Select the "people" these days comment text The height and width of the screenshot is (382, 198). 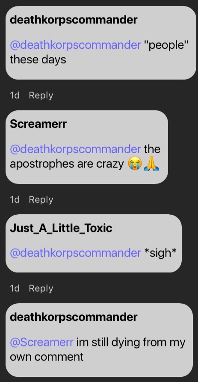coord(99,52)
